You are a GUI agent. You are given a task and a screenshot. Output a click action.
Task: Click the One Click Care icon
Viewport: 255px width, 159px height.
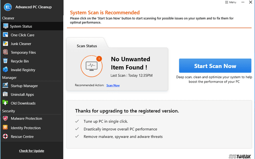[x=6, y=35]
